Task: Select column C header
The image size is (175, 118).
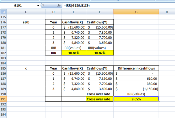Action: point(26,12)
